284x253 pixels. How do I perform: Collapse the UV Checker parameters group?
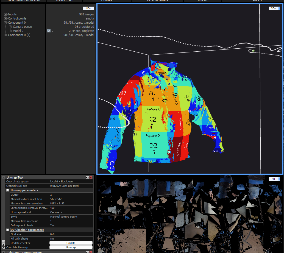(x=8, y=230)
